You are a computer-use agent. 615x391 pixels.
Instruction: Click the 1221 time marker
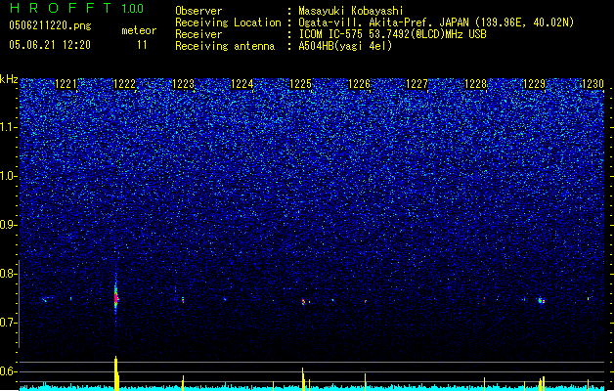66,84
